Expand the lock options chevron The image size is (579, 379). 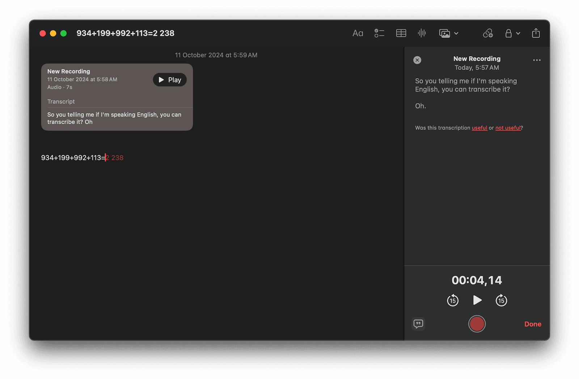tap(518, 33)
